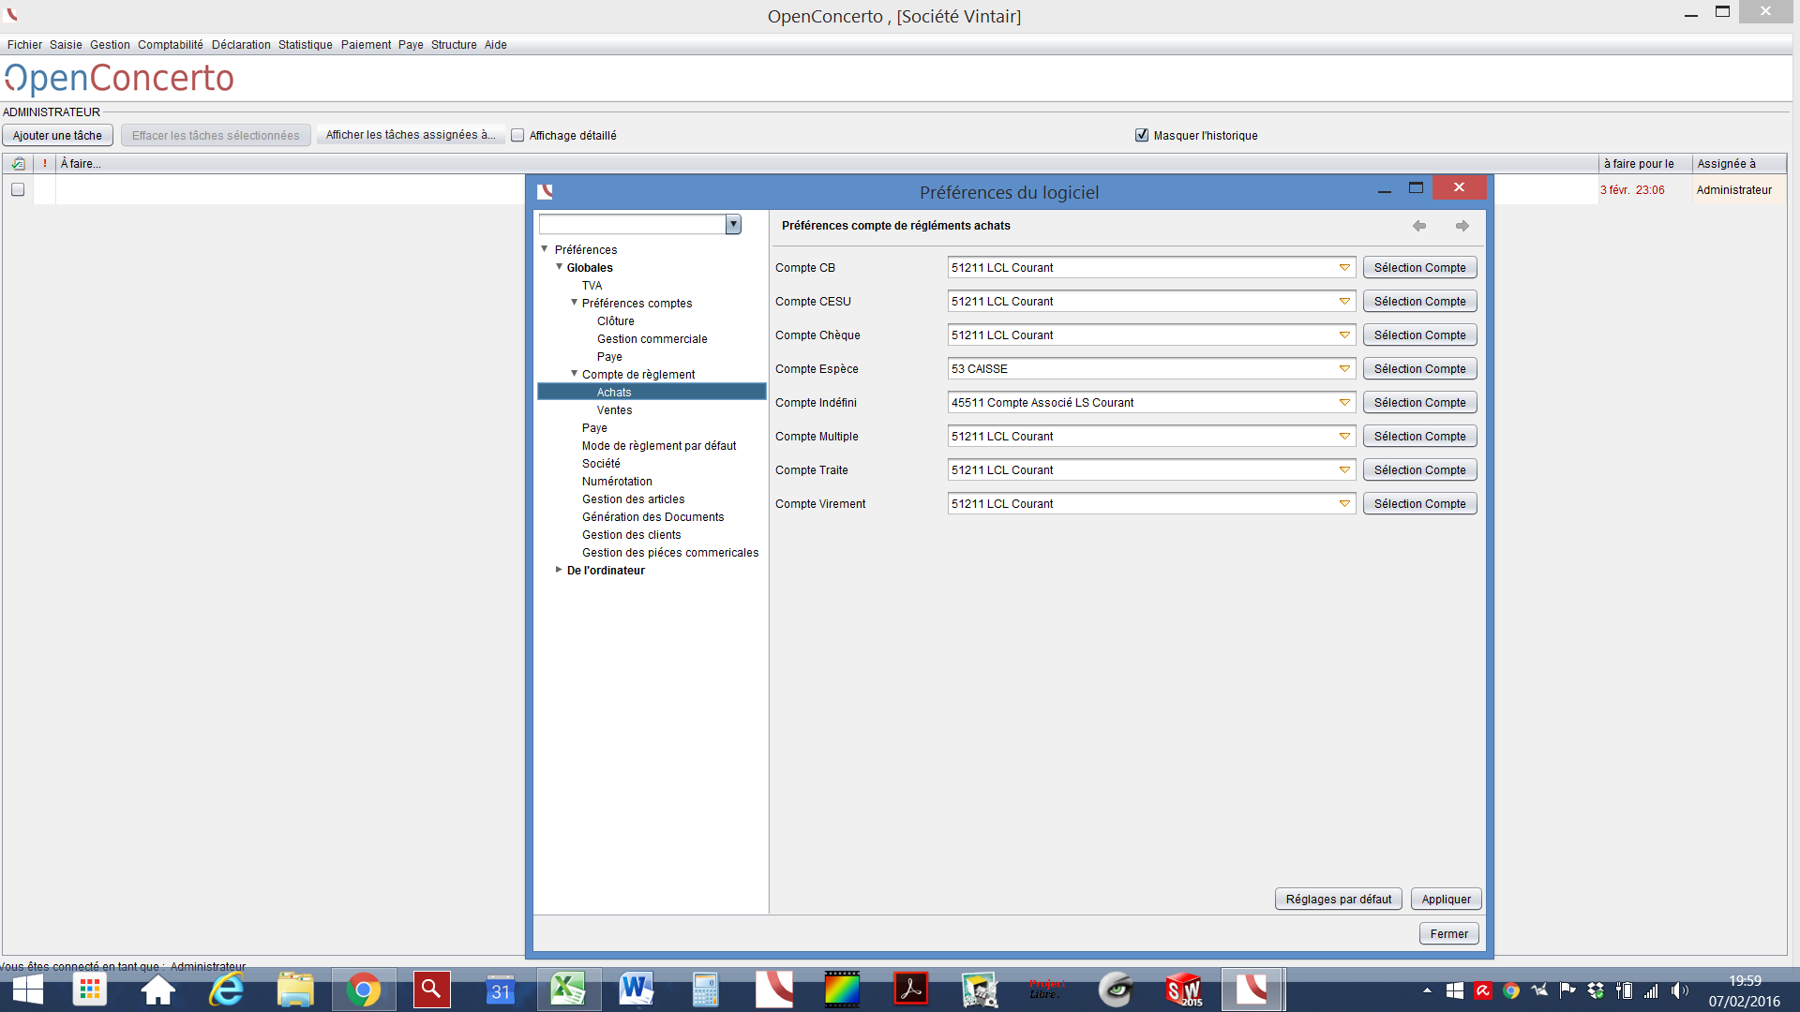1800x1012 pixels.
Task: Click the red exclamation priority column icon
Action: pos(45,164)
